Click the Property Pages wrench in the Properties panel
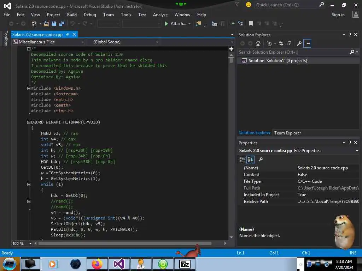362x271 pixels. pos(261,159)
